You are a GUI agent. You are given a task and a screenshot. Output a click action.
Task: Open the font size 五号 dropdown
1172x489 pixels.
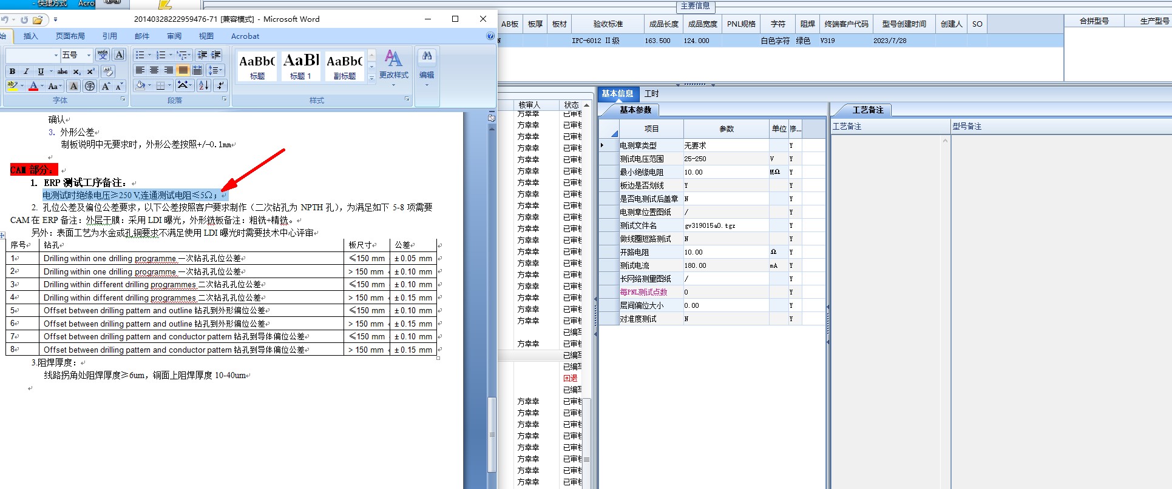click(89, 55)
